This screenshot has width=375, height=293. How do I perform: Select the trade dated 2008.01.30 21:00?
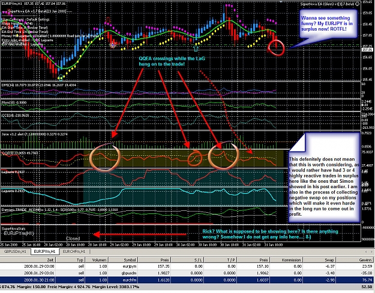187,280
